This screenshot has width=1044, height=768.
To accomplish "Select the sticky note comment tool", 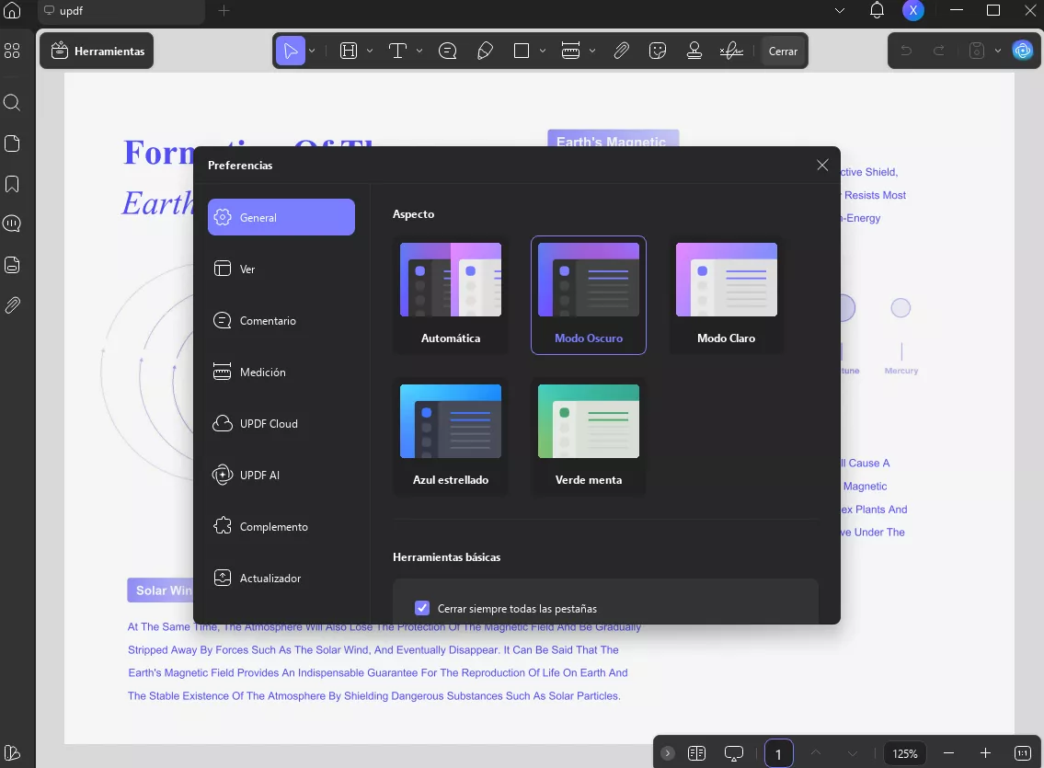I will (447, 51).
